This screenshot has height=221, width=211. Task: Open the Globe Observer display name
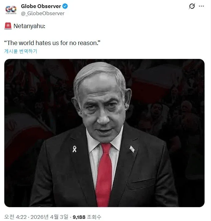click(x=41, y=6)
